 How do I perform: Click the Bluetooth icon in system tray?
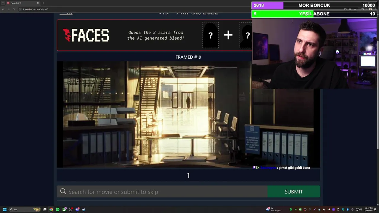pos(348,209)
